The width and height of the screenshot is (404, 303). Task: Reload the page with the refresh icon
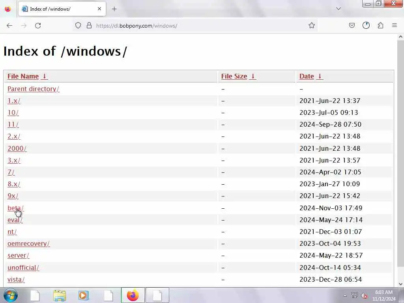pos(38,26)
